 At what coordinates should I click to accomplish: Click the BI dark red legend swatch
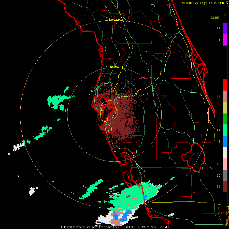225,187
